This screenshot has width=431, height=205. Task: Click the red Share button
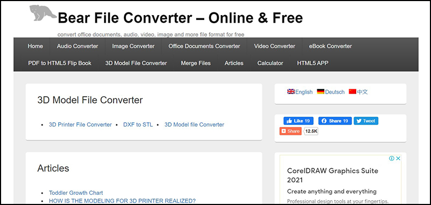click(290, 131)
